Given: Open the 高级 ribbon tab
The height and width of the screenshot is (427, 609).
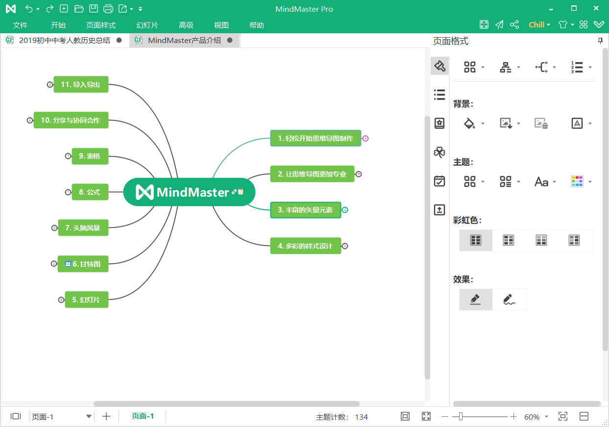Looking at the screenshot, I should coord(186,25).
